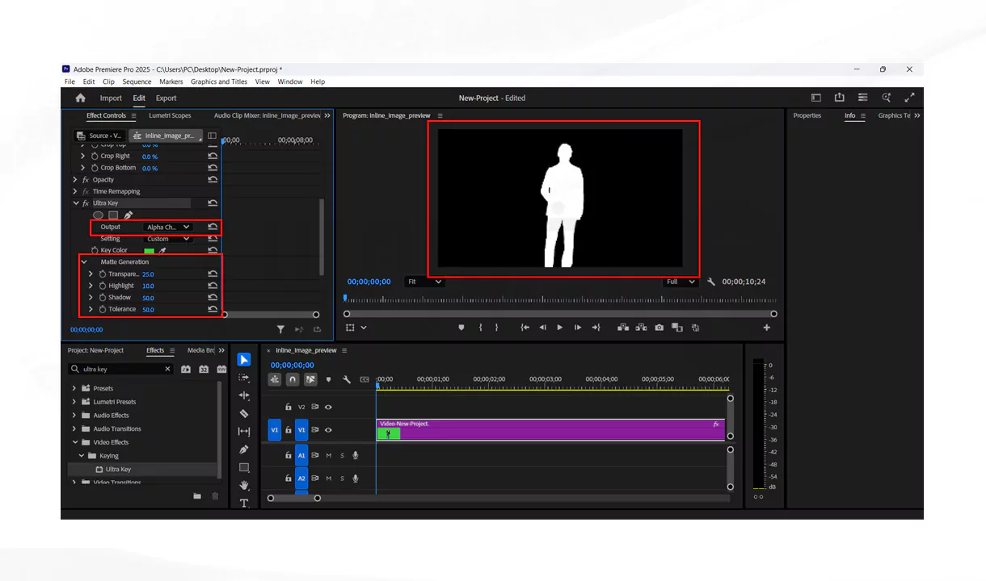This screenshot has height=581, width=986.
Task: Select the Selection tool in the toolbar
Action: (244, 360)
